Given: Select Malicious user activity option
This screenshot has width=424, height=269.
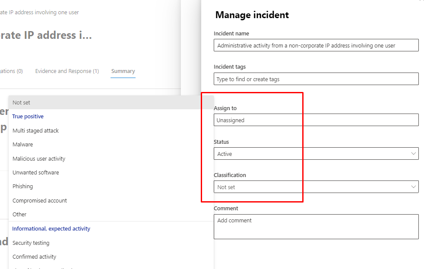Looking at the screenshot, I should [x=39, y=159].
